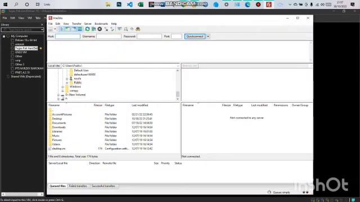Click the local tree vertical scrollbar
Image resolution: width=360 pixels, height=202 pixels.
pos(178,94)
